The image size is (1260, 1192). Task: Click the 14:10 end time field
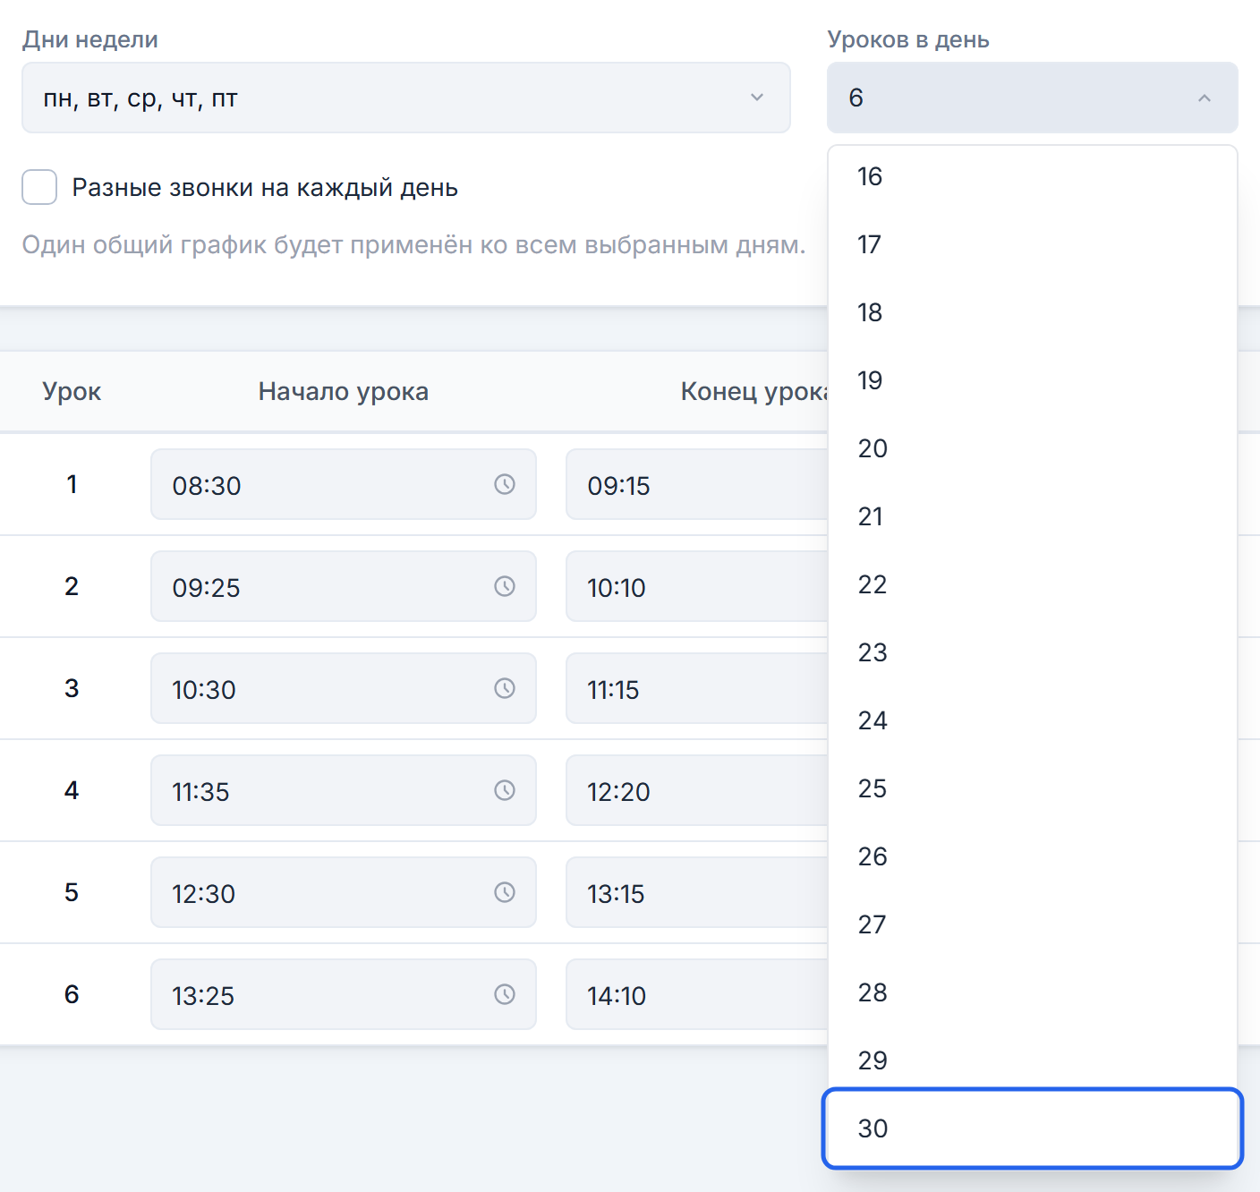click(x=697, y=994)
